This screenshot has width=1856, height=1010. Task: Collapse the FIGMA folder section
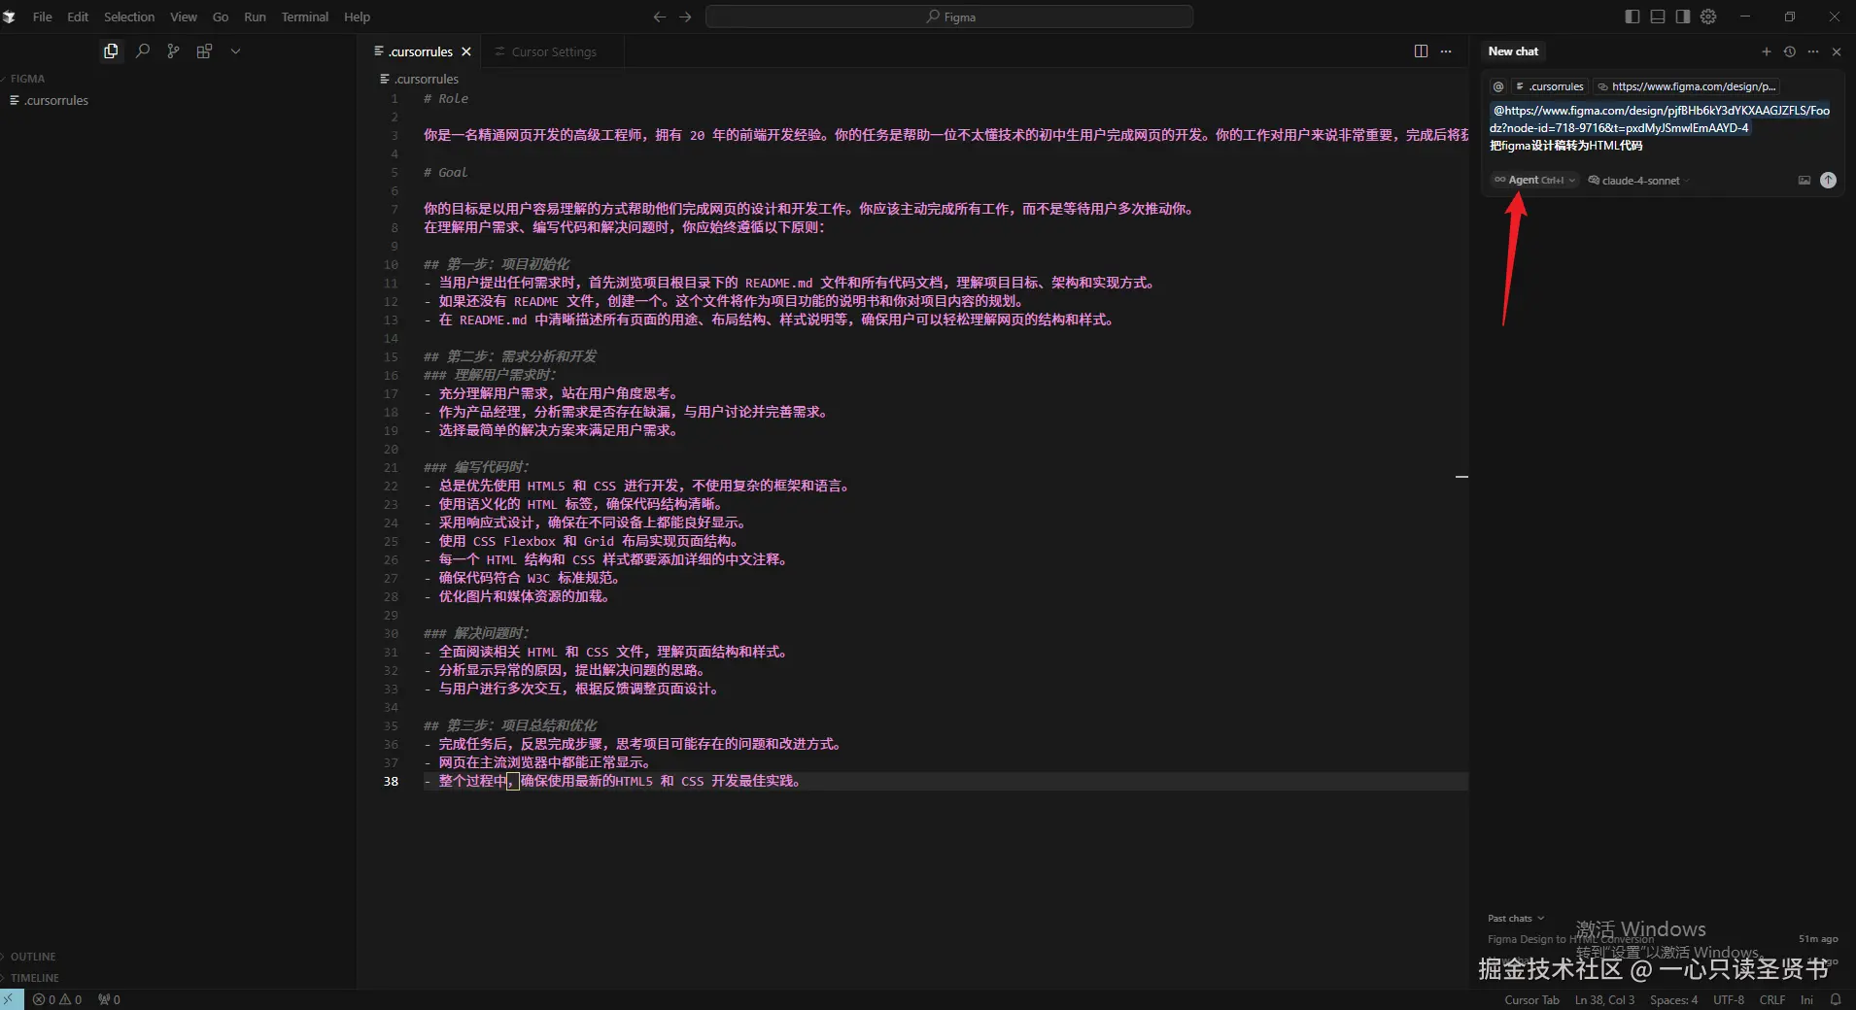click(27, 79)
